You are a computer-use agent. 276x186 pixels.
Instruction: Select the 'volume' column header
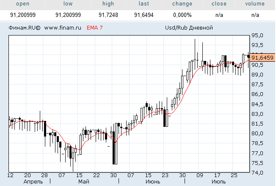point(255,4)
